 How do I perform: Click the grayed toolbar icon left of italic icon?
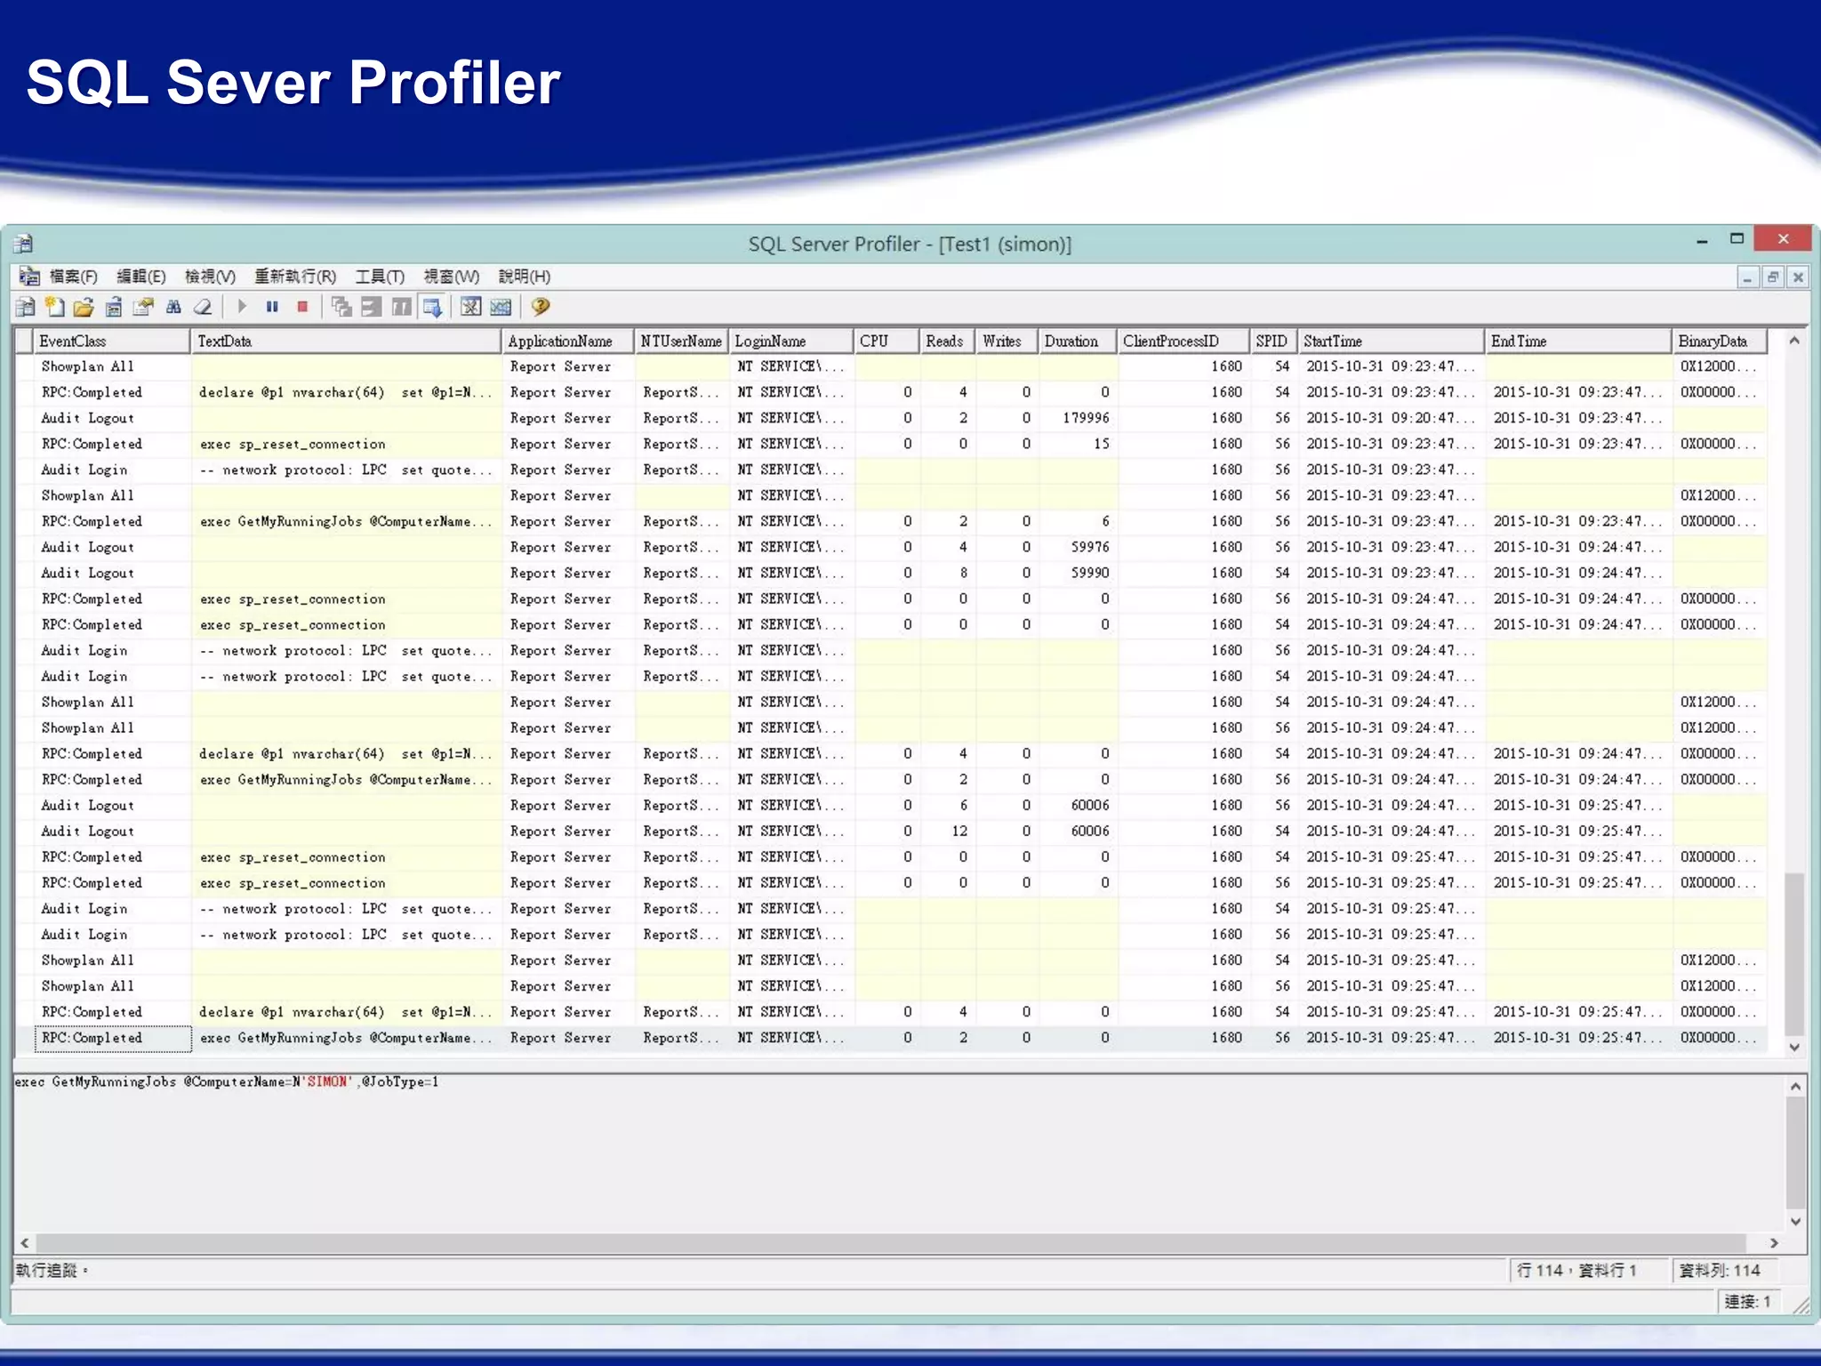(372, 308)
